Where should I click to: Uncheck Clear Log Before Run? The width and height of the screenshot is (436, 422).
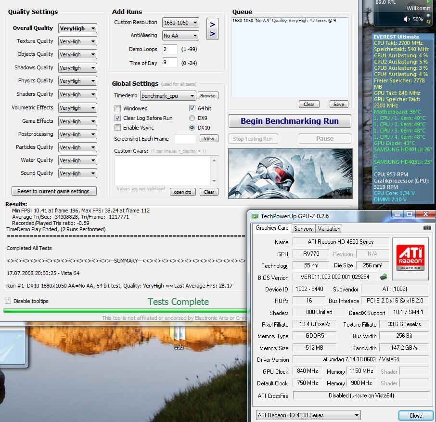(x=117, y=118)
